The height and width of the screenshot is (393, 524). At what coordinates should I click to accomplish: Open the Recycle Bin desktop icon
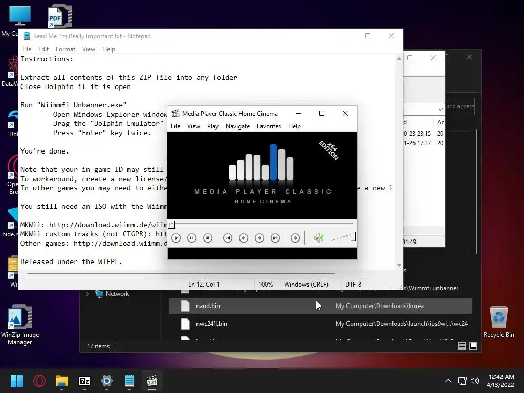[499, 321]
